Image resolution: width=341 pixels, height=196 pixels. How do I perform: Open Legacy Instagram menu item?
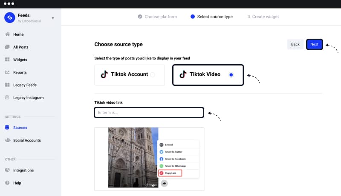click(28, 97)
